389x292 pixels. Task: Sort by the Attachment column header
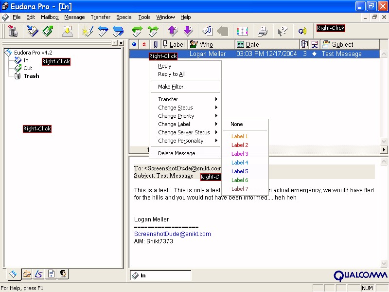pos(155,44)
